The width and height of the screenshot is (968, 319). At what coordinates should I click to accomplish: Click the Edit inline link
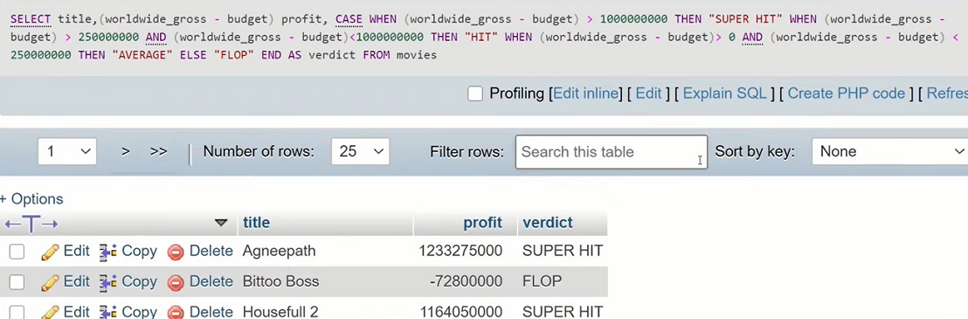(586, 94)
